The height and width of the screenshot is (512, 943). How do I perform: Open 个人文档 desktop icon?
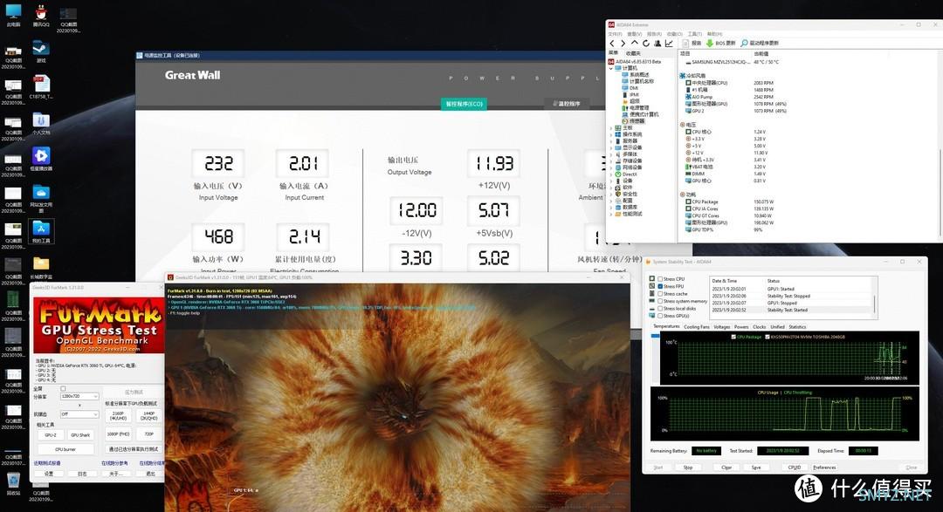click(x=41, y=120)
